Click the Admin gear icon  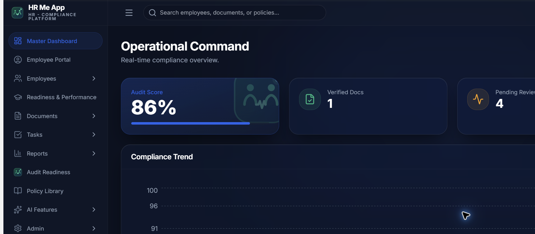pyautogui.click(x=18, y=228)
